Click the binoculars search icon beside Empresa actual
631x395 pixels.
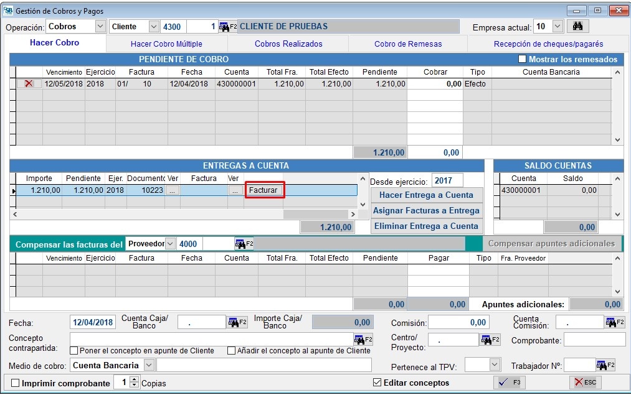[x=577, y=27]
